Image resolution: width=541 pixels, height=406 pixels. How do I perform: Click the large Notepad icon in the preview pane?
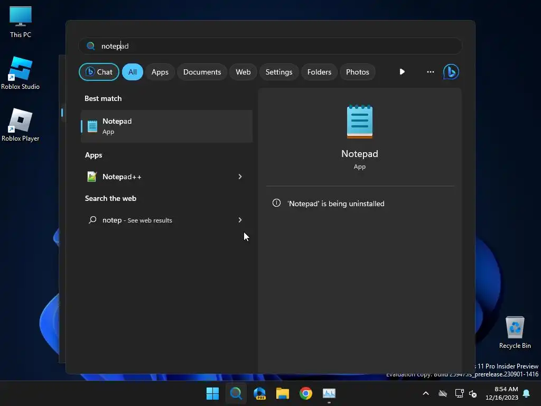pos(359,122)
